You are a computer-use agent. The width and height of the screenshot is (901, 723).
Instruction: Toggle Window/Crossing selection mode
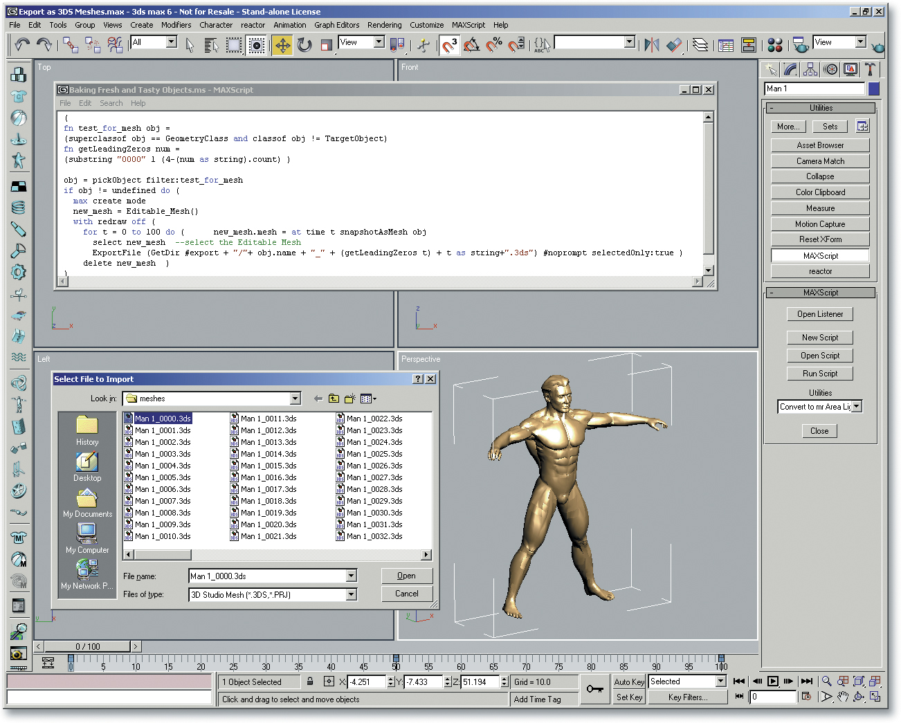pos(257,46)
